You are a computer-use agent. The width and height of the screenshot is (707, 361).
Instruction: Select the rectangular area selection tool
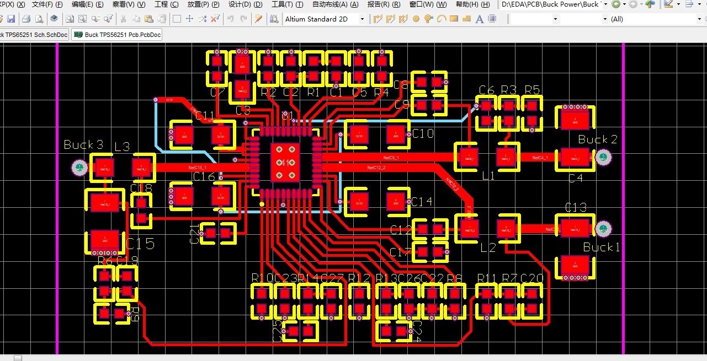(177, 19)
